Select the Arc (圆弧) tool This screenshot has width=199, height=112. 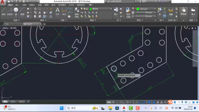[22, 11]
